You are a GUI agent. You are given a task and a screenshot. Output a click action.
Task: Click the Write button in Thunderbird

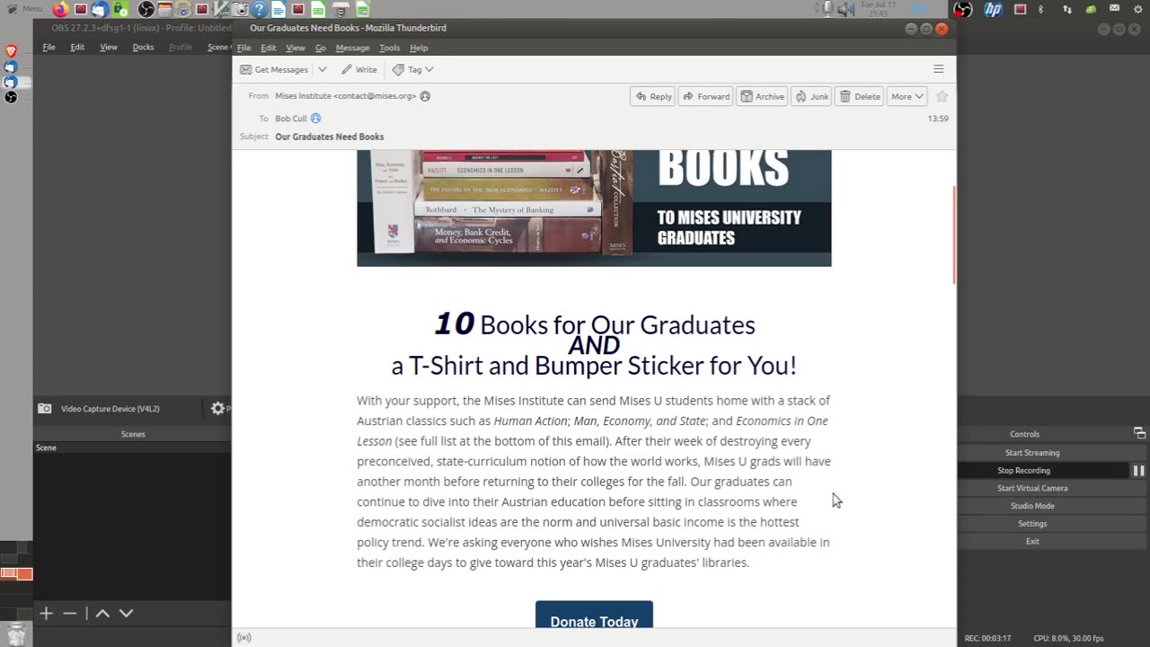click(x=358, y=69)
